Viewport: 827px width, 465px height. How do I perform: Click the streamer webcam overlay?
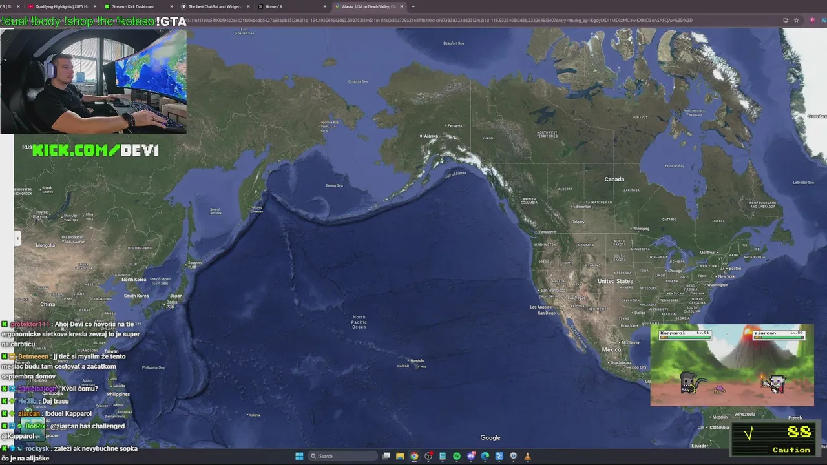point(94,81)
